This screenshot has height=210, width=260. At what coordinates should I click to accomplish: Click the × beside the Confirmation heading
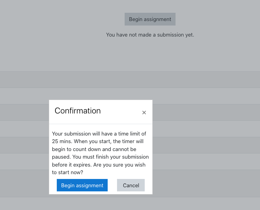pyautogui.click(x=144, y=113)
